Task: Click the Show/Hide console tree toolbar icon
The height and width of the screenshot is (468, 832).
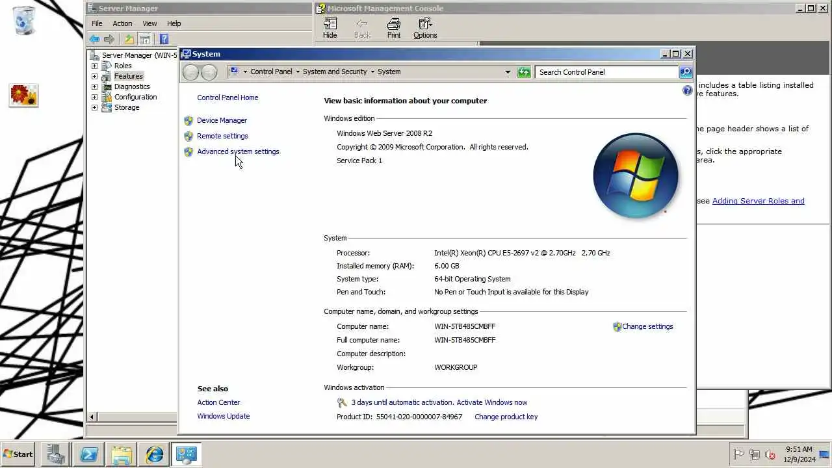Action: point(145,39)
